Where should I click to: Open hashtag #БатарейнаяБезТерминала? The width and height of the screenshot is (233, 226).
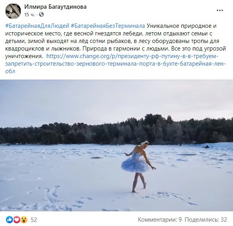click(108, 26)
